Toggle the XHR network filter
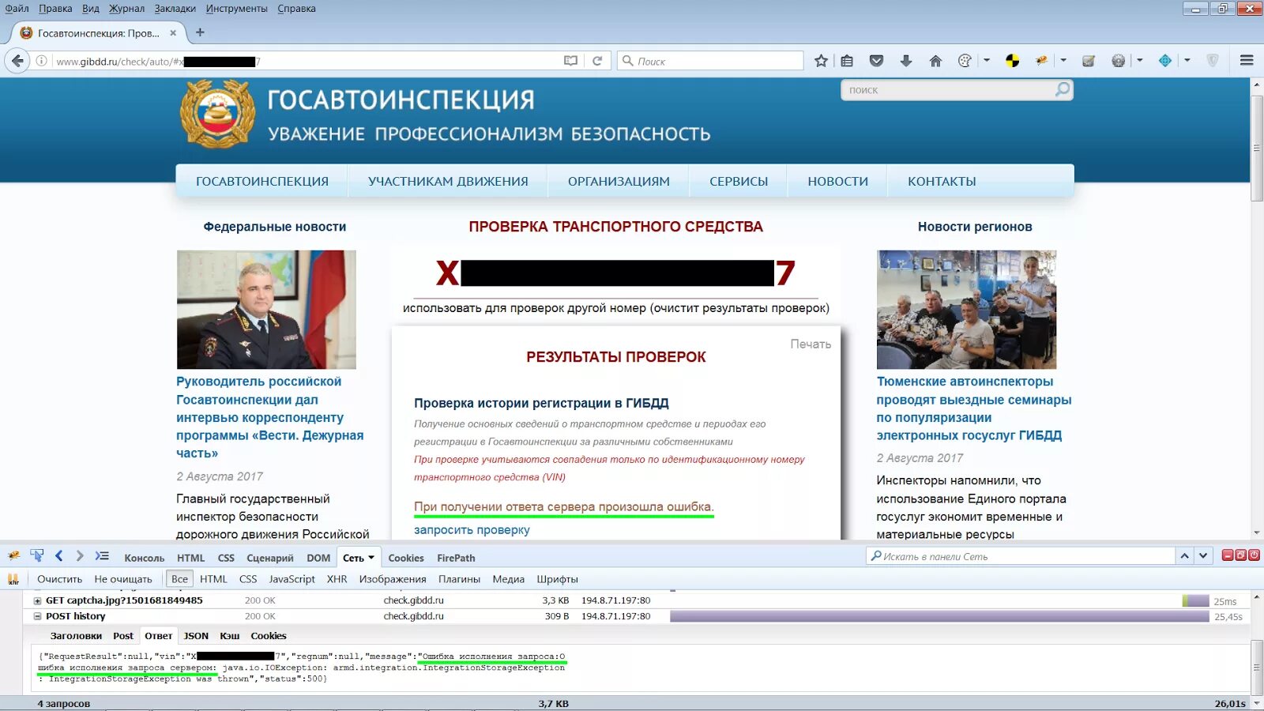The image size is (1264, 711). click(337, 579)
